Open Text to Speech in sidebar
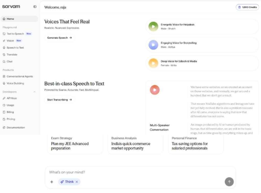Viewport: 261px width, 193px height. click(x=15, y=34)
